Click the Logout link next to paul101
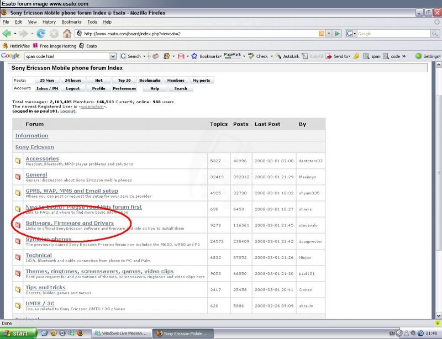 (68, 111)
